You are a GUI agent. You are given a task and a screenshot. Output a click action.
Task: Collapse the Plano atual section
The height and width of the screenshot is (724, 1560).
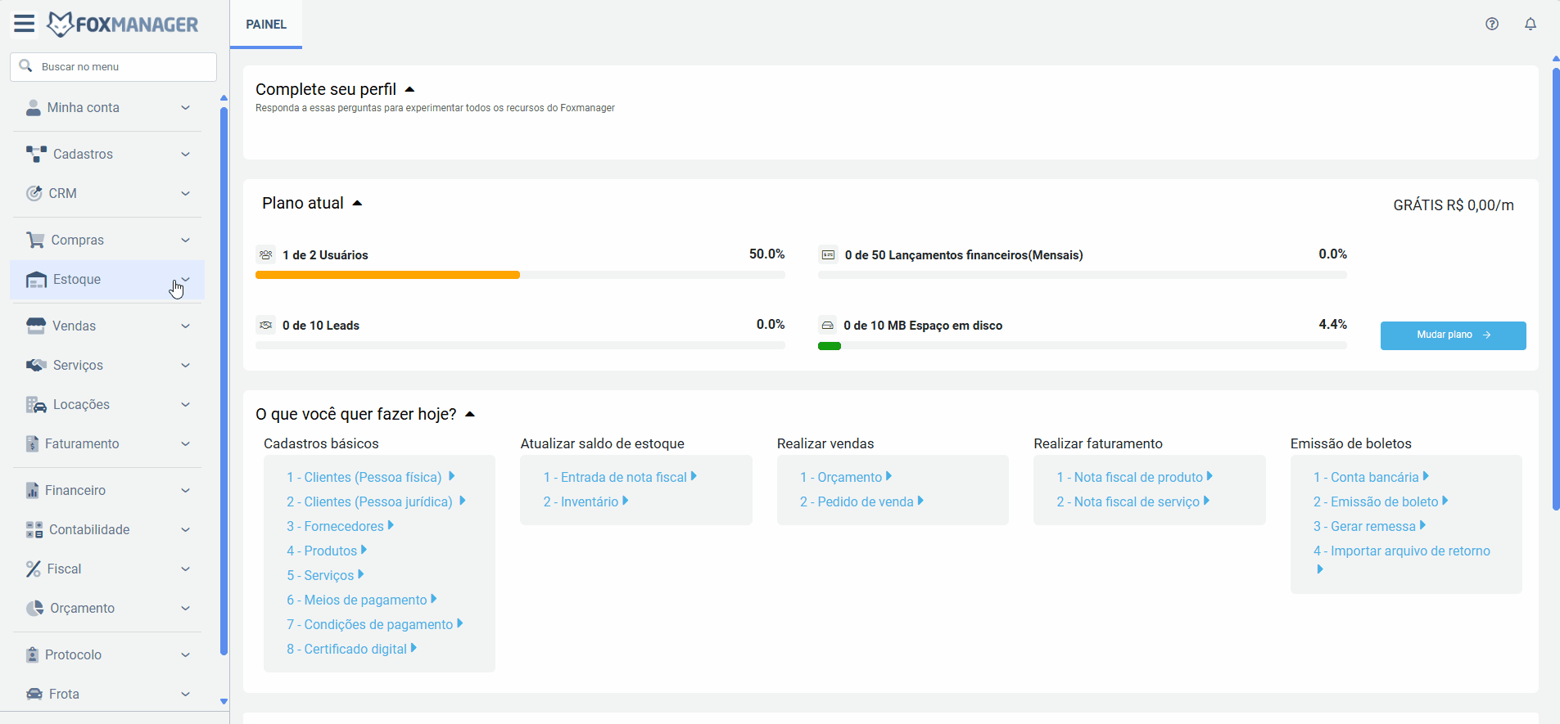357,203
